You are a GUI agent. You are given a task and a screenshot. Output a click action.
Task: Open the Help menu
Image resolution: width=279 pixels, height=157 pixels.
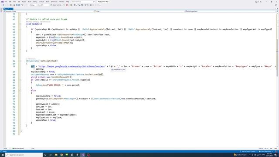pyautogui.click(x=68, y=2)
